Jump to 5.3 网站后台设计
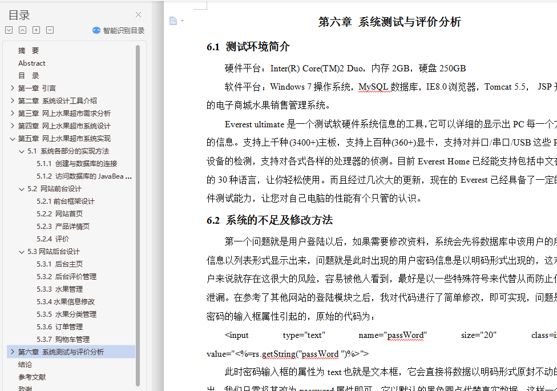This screenshot has width=557, height=391. click(x=54, y=252)
